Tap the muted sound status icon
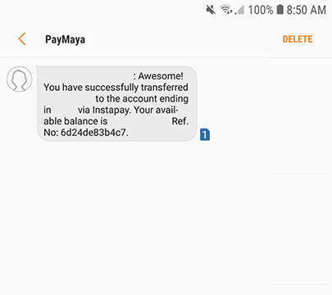332x295 pixels. pos(211,10)
